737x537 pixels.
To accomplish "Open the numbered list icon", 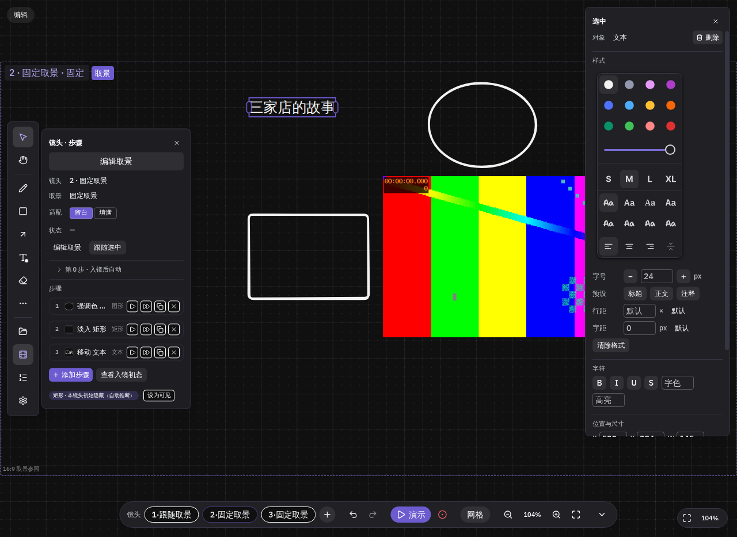I will click(x=23, y=378).
